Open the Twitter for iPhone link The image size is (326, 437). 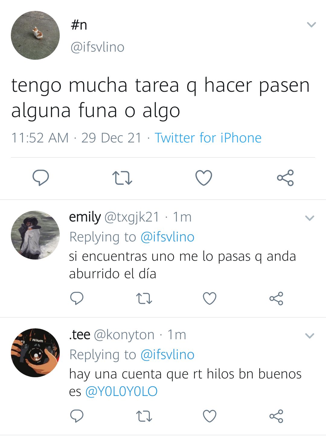208,138
